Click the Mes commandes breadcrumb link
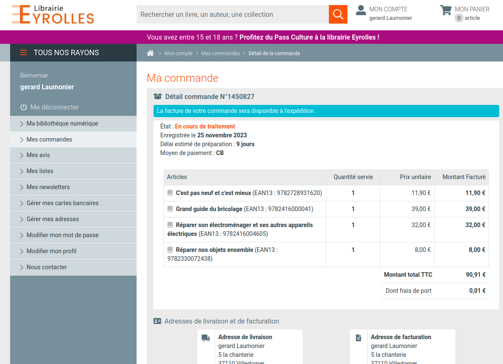The image size is (503, 364). click(x=220, y=54)
